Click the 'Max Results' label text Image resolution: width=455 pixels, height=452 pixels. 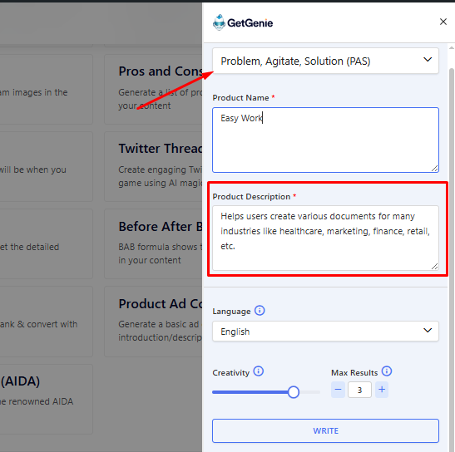point(354,372)
